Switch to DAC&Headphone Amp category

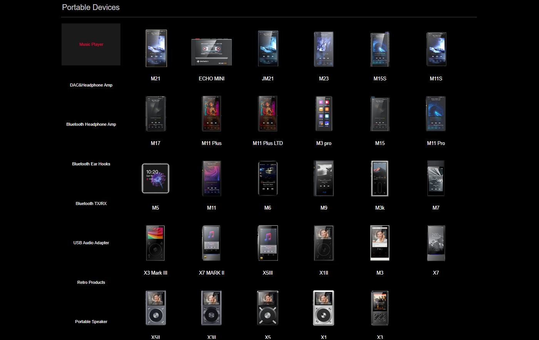(x=91, y=85)
